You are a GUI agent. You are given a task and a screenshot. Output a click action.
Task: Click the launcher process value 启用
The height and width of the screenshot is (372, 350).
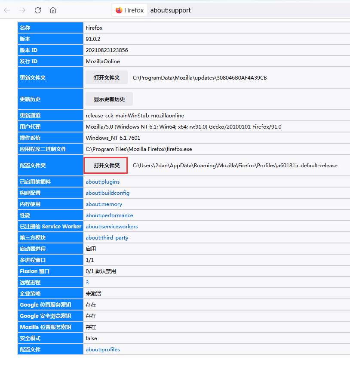(x=91, y=249)
